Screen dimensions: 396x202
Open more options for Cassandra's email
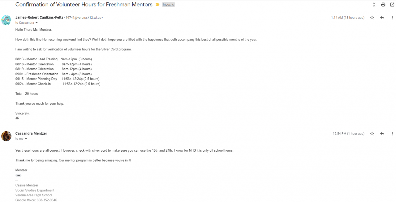392,134
